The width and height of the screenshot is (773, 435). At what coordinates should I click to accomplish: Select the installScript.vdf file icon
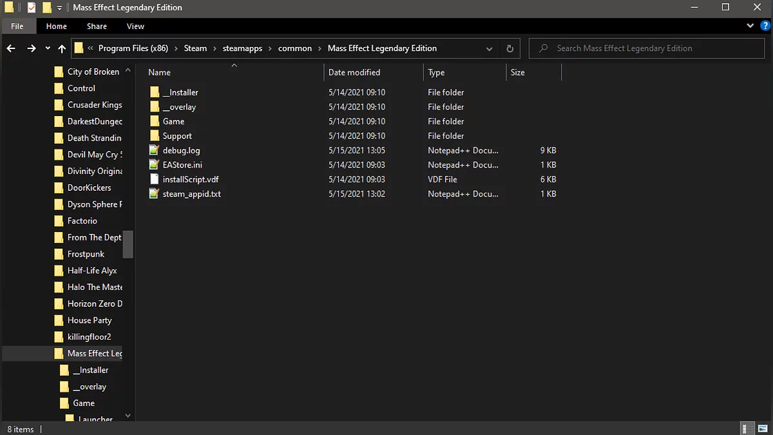pyautogui.click(x=154, y=179)
